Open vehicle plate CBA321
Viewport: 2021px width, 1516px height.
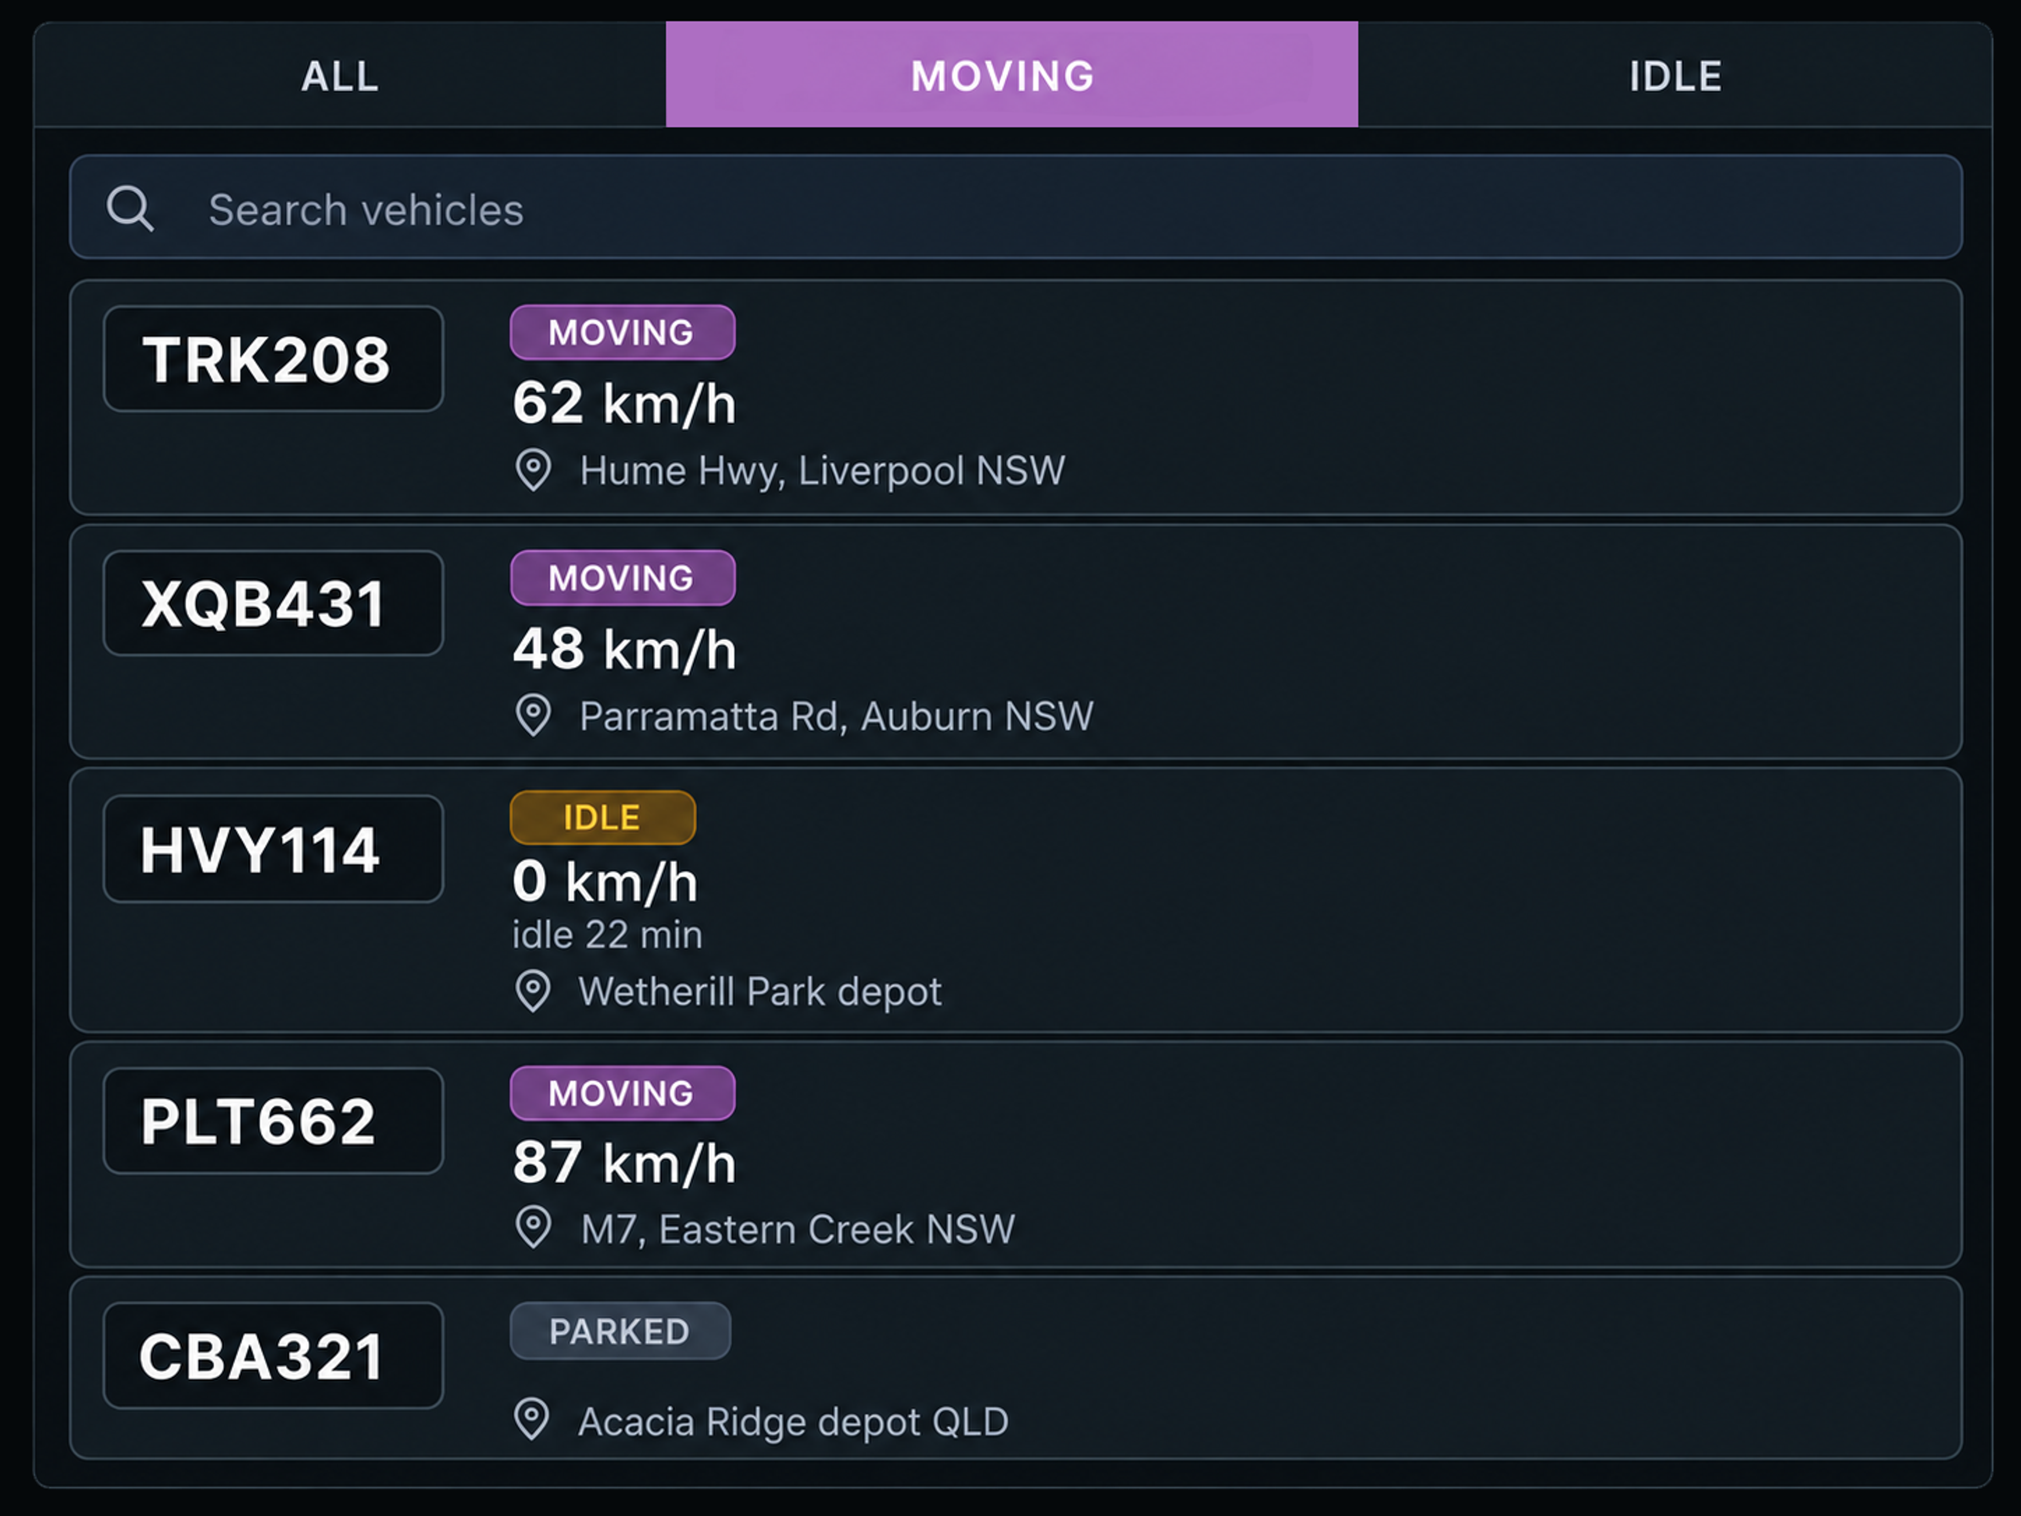pyautogui.click(x=273, y=1356)
